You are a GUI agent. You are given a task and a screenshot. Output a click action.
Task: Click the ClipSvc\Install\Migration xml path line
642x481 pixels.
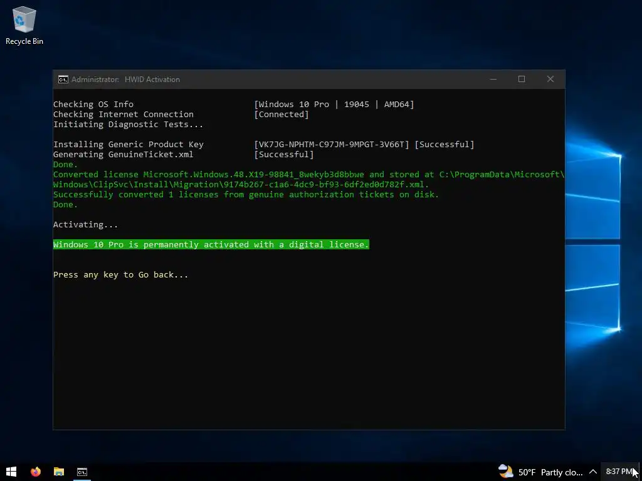(x=241, y=185)
